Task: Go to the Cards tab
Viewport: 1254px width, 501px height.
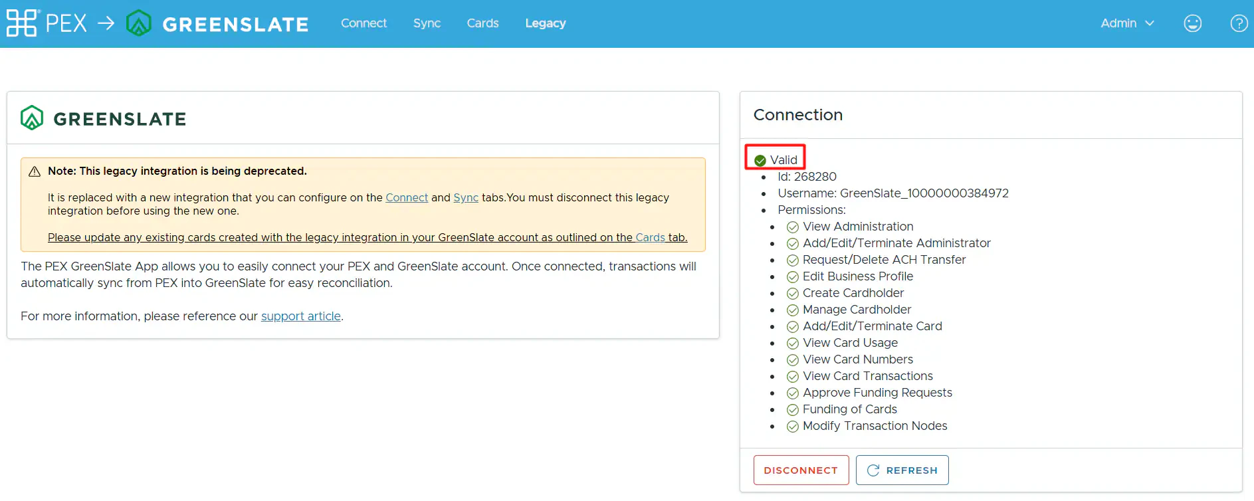Action: [482, 23]
